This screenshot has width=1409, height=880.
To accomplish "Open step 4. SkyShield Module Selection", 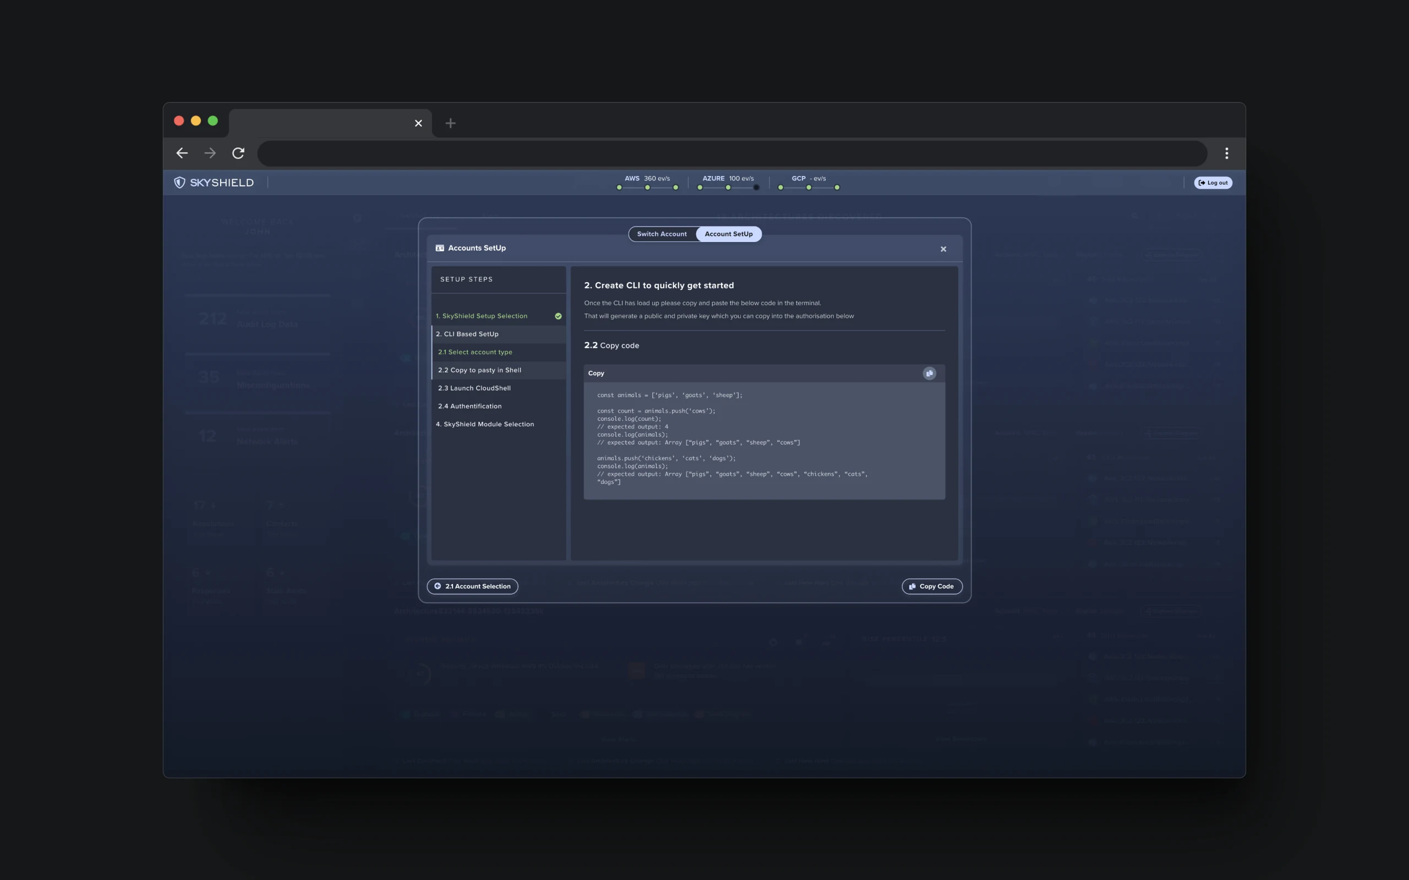I will click(499, 424).
